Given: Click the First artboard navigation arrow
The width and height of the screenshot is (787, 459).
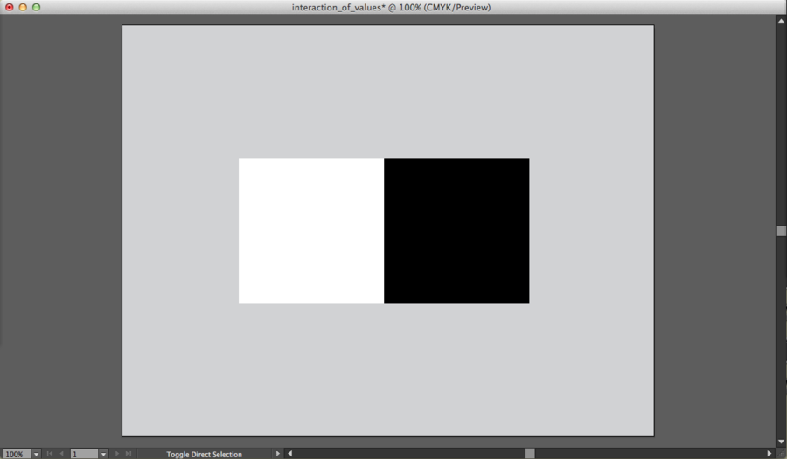Looking at the screenshot, I should pos(50,454).
